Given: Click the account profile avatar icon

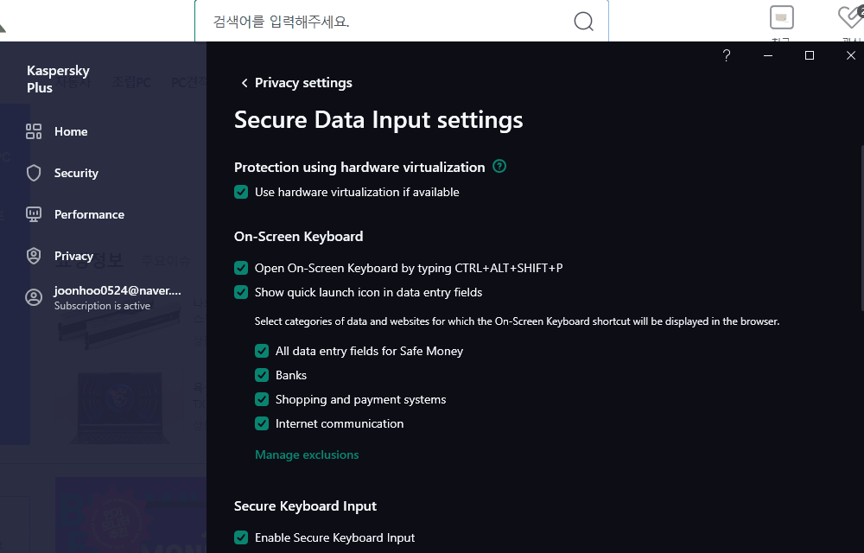Looking at the screenshot, I should tap(34, 298).
